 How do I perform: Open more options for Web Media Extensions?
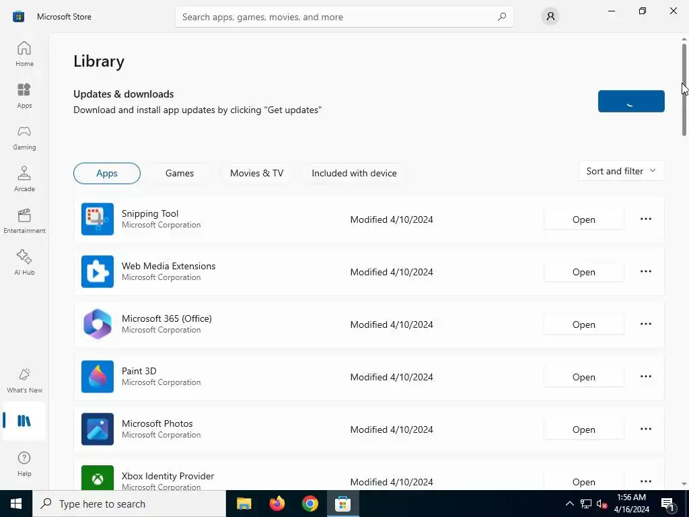pyautogui.click(x=645, y=272)
